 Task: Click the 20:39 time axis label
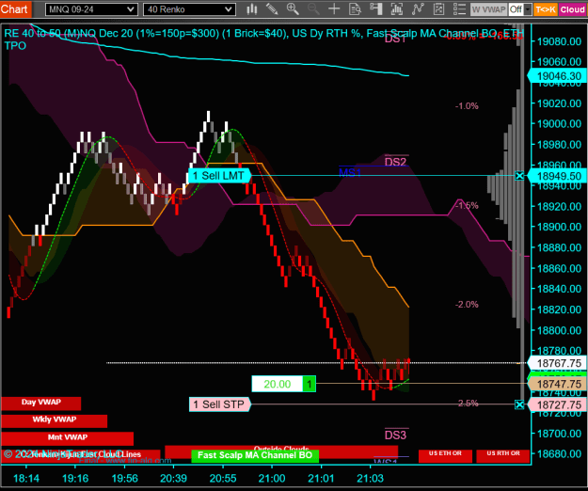pyautogui.click(x=173, y=478)
